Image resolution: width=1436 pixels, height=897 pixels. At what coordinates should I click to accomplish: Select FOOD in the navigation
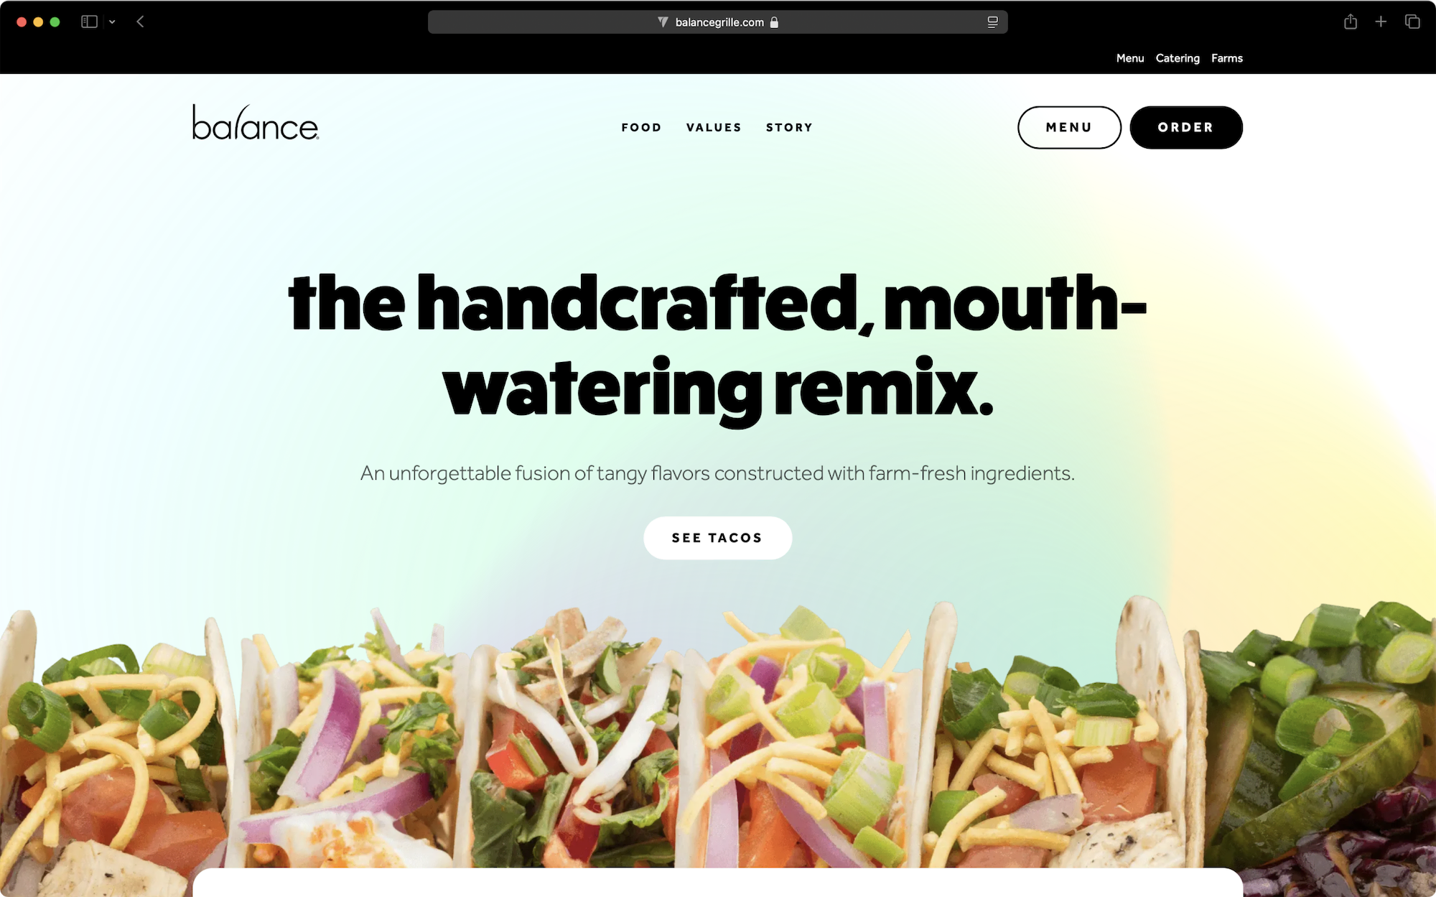point(642,127)
